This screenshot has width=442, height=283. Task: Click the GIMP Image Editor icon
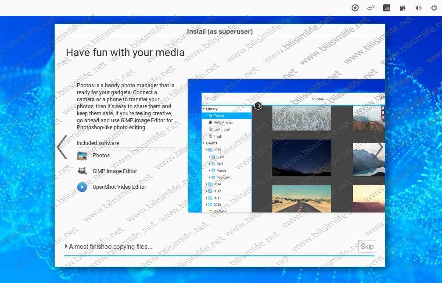tap(82, 171)
